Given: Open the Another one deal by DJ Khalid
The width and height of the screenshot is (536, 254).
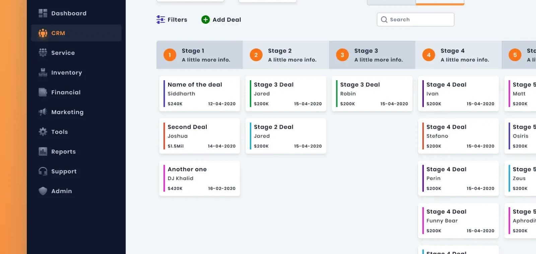Looking at the screenshot, I should [200, 178].
